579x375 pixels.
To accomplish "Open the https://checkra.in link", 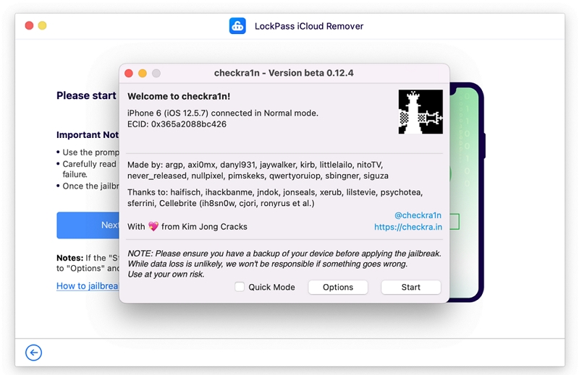I will point(408,227).
